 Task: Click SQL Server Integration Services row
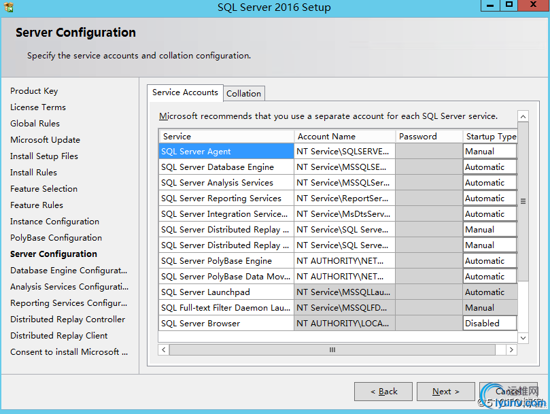click(x=226, y=214)
